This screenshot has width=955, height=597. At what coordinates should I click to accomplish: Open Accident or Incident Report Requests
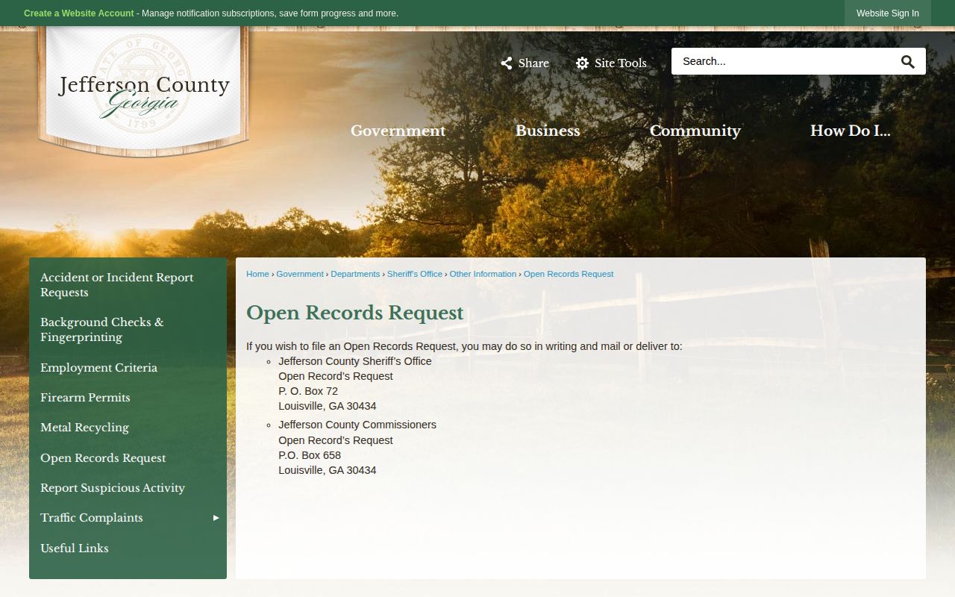[x=128, y=285]
